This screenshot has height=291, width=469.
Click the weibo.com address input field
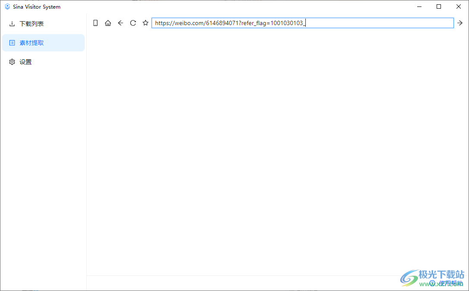pos(303,23)
